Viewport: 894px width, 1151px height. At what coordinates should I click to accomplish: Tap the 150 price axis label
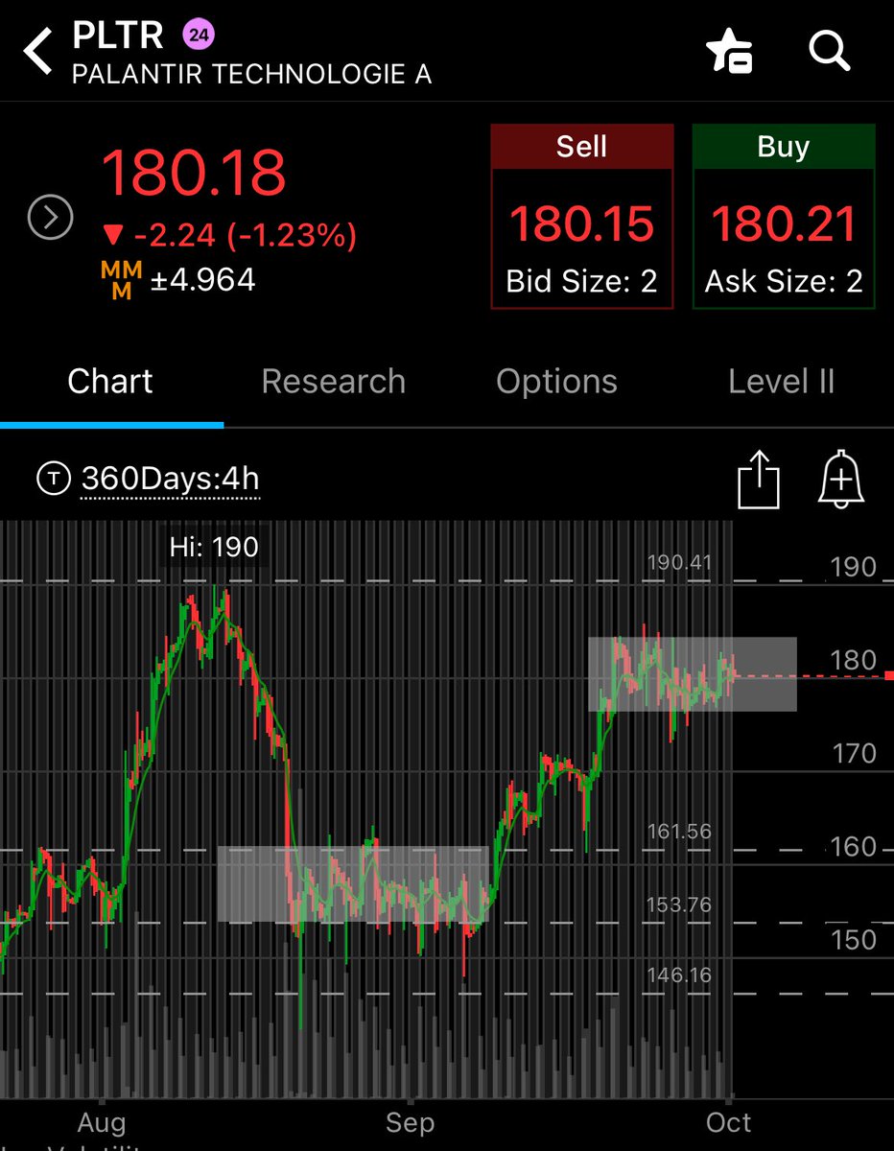coord(853,940)
